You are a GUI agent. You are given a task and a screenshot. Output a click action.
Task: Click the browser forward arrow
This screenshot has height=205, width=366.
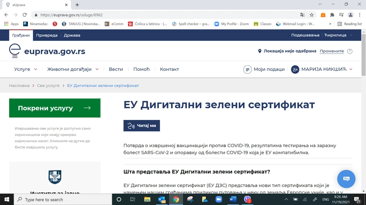[x=16, y=15]
